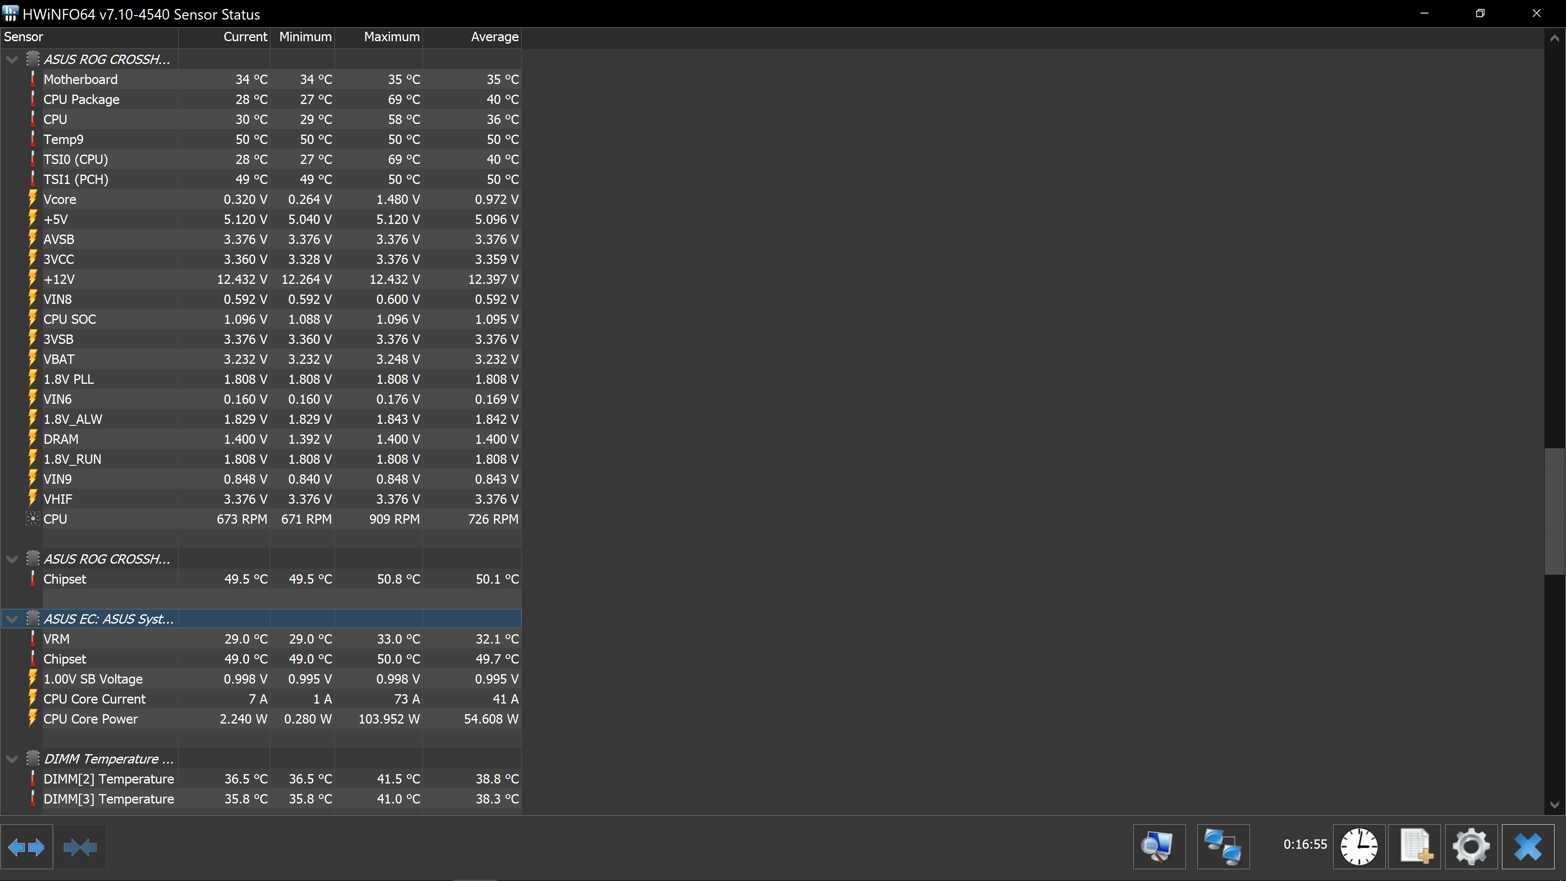Open remote monitoring with the networked monitors icon

coord(1224,846)
